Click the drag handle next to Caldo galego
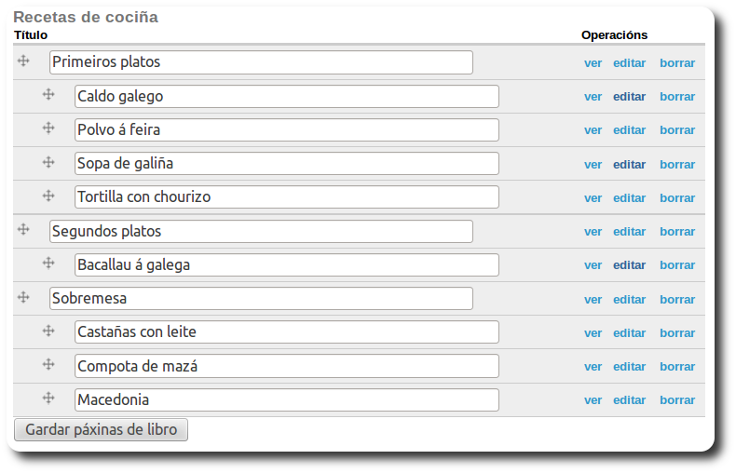 click(49, 95)
